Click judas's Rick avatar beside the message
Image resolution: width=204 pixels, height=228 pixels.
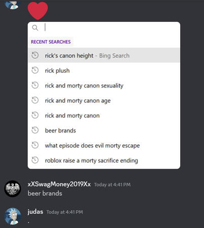click(13, 216)
